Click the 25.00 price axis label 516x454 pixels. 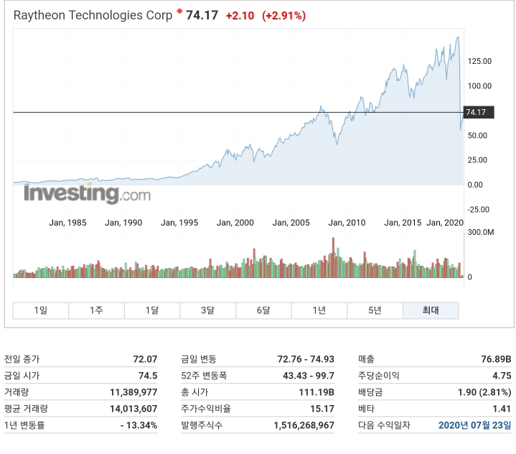coord(477,160)
